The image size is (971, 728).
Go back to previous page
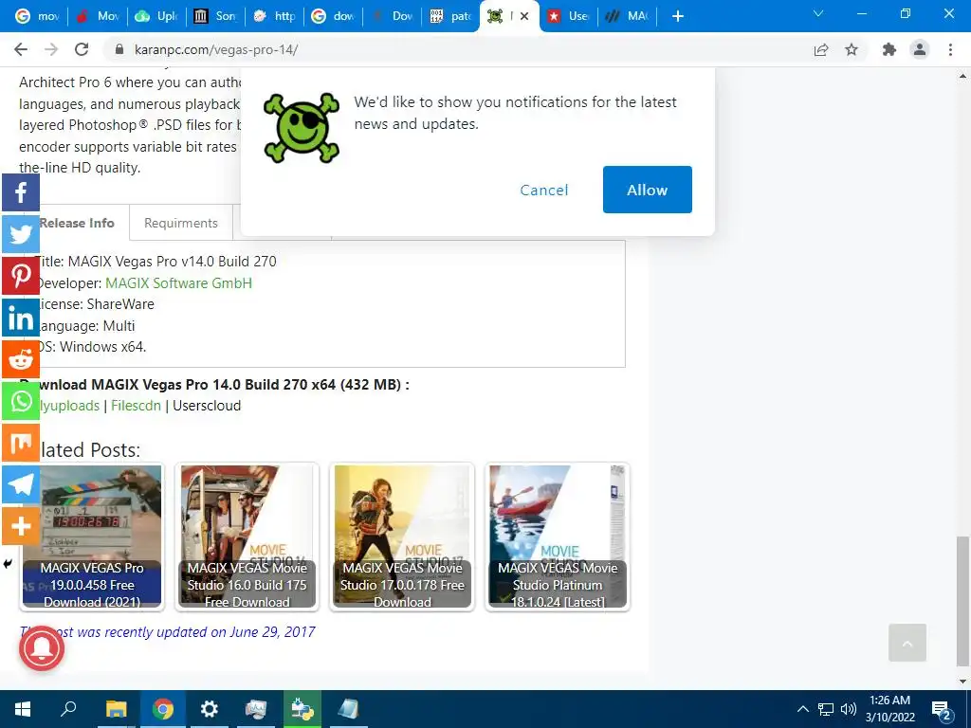21,49
